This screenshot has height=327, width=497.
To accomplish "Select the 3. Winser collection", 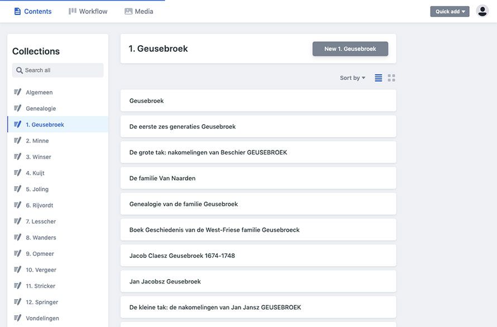I will pyautogui.click(x=58, y=157).
